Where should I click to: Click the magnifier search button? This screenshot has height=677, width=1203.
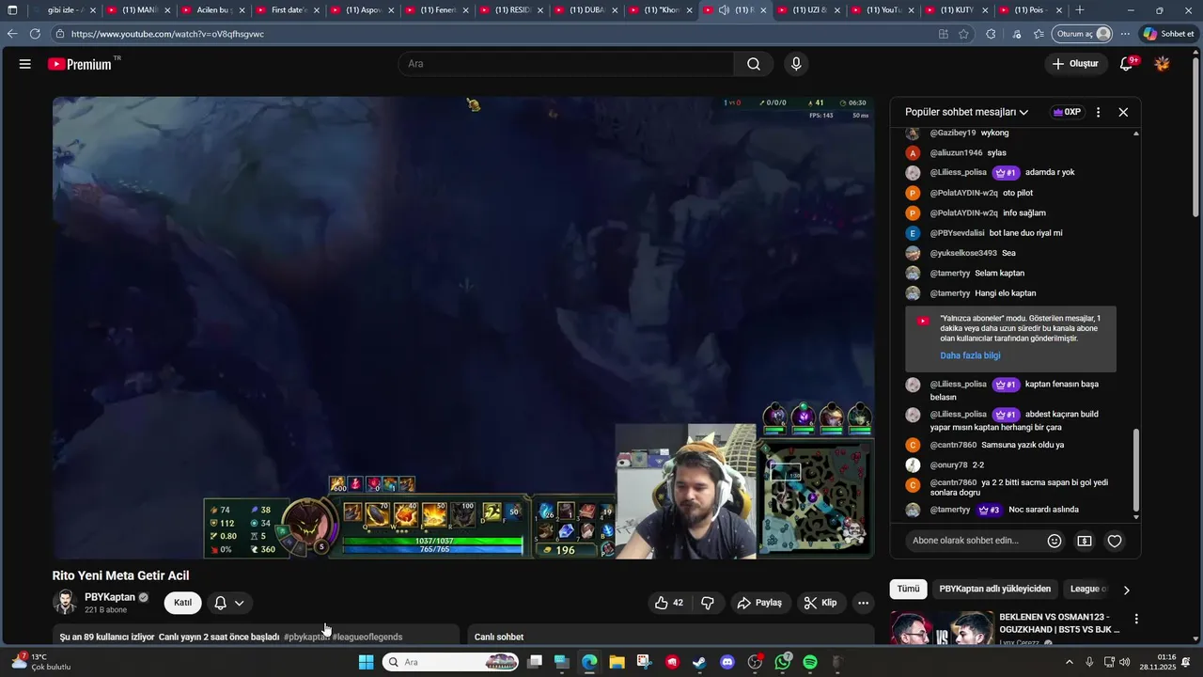(754, 64)
